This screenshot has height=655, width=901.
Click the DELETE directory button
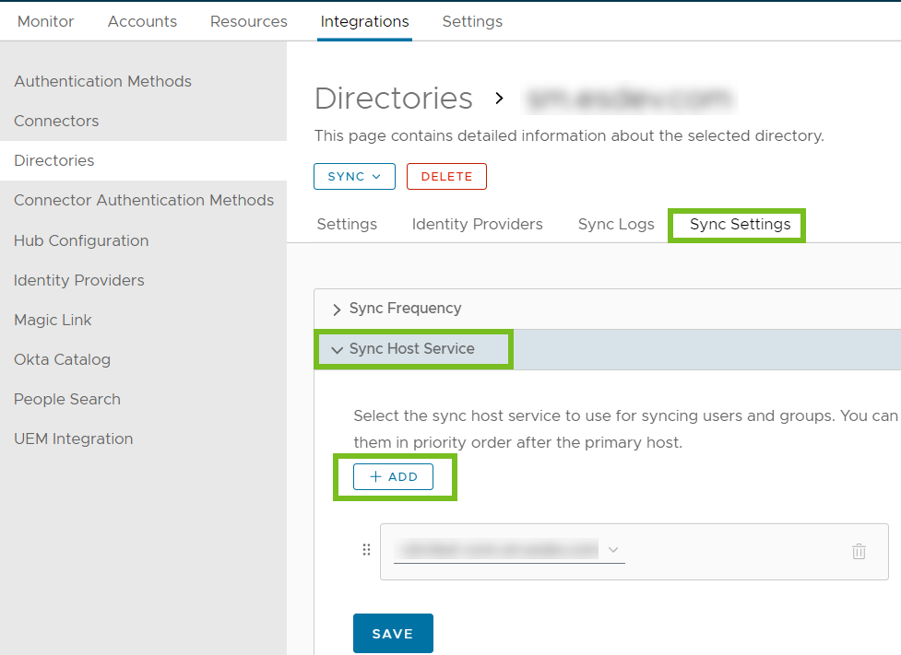[446, 176]
